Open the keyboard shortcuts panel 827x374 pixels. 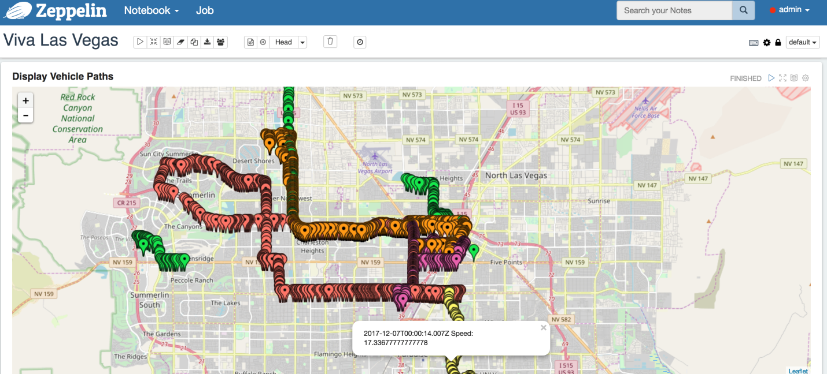tap(754, 42)
